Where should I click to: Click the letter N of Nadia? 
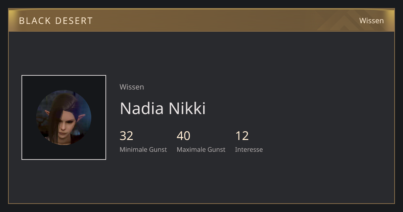tap(126, 108)
